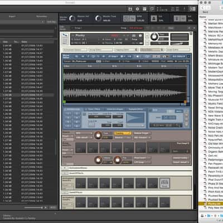Screen dimensions: 223x223
Task: Click the stop button in Wave Editor toolbar
Action: click(x=137, y=56)
